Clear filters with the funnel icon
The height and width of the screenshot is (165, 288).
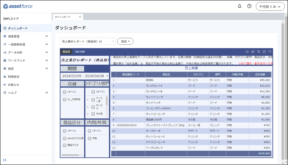click(258, 52)
